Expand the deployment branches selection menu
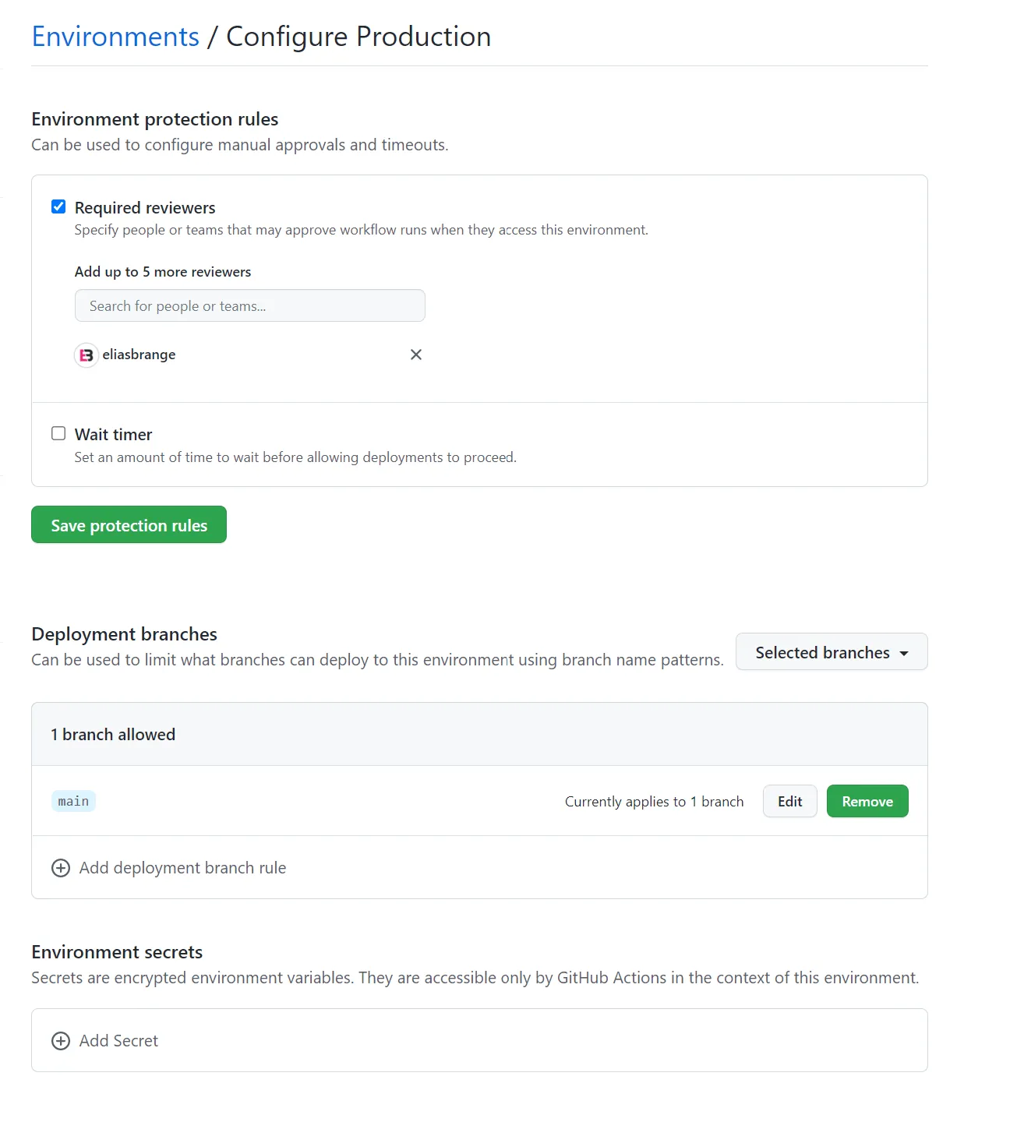The image size is (1017, 1129). point(830,652)
